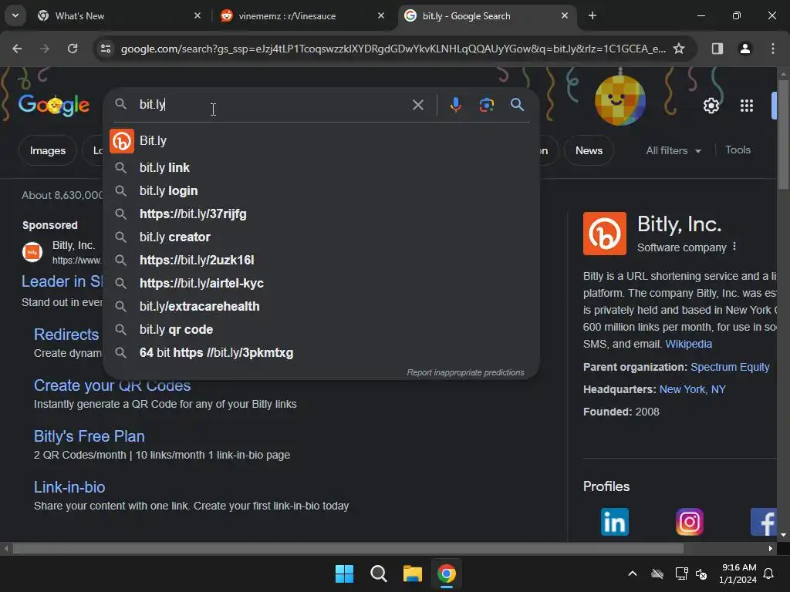
Task: Choose suggestion https://bit.ly/37rijfg
Action: point(321,214)
